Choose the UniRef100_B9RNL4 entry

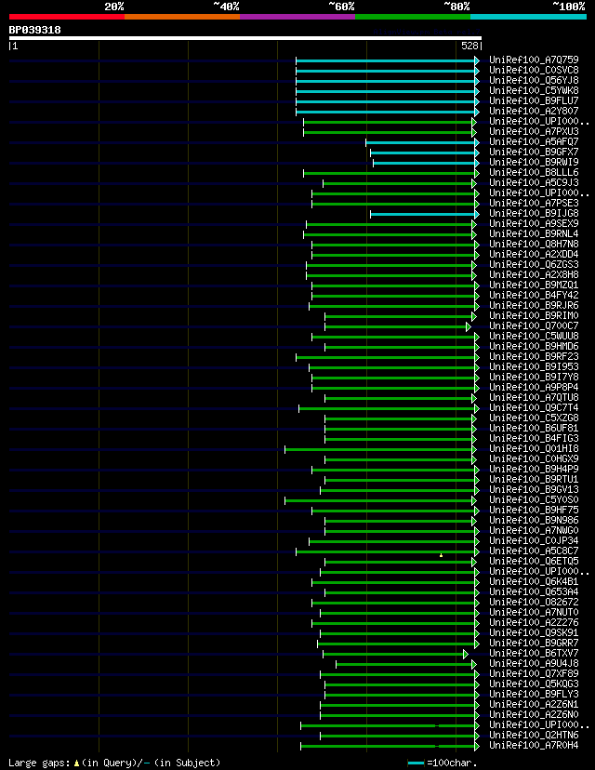coord(534,233)
